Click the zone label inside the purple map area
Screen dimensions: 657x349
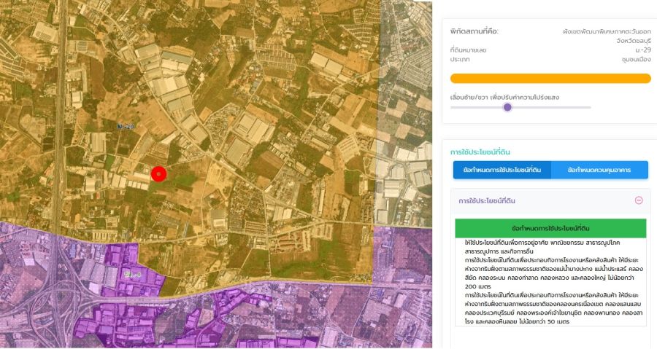tap(132, 275)
